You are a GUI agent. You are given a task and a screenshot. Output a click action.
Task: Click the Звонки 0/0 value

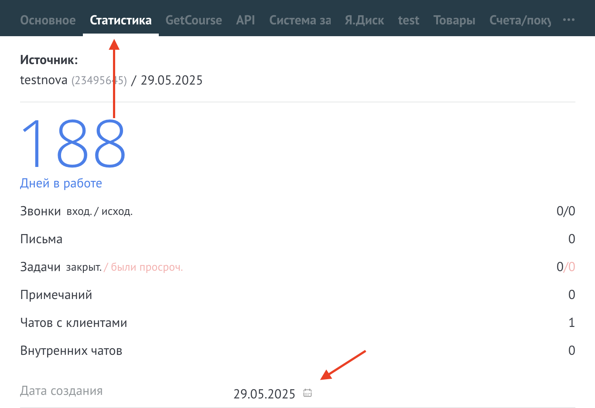click(565, 211)
